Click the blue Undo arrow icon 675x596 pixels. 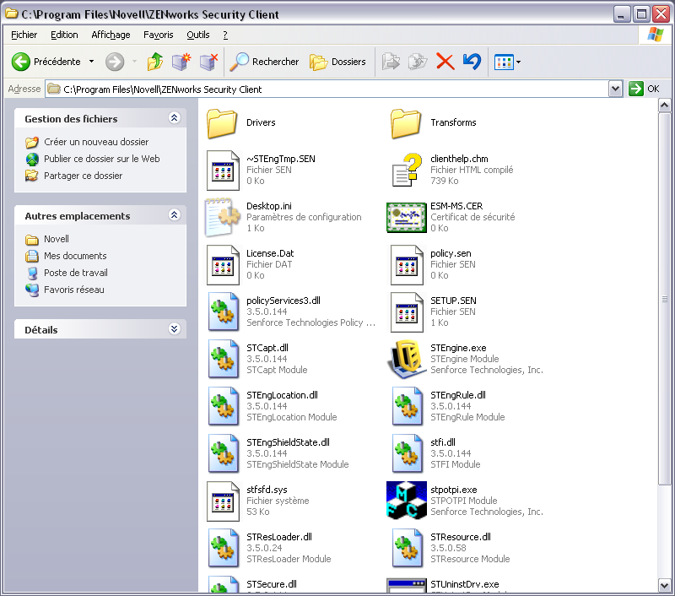[x=472, y=62]
